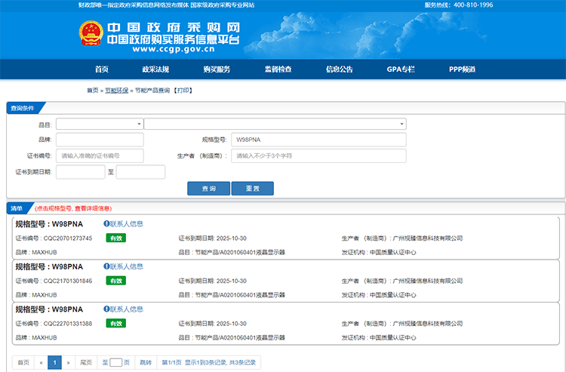Screen dimensions: 566x372
Task: Open the 监督检查 navigation item
Action: (x=278, y=69)
